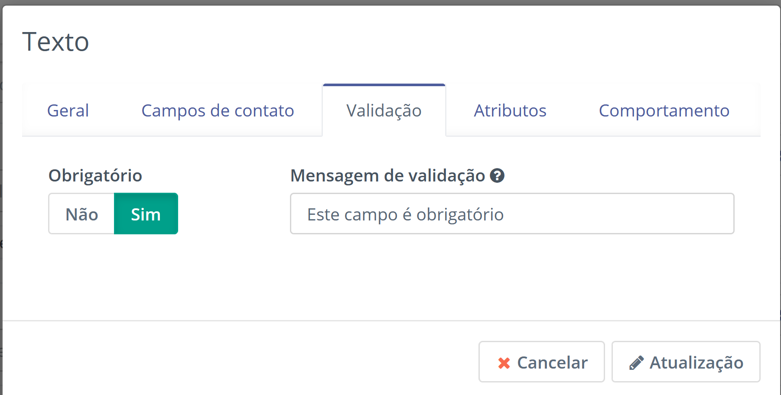Switch to the Geral tab

tap(68, 111)
